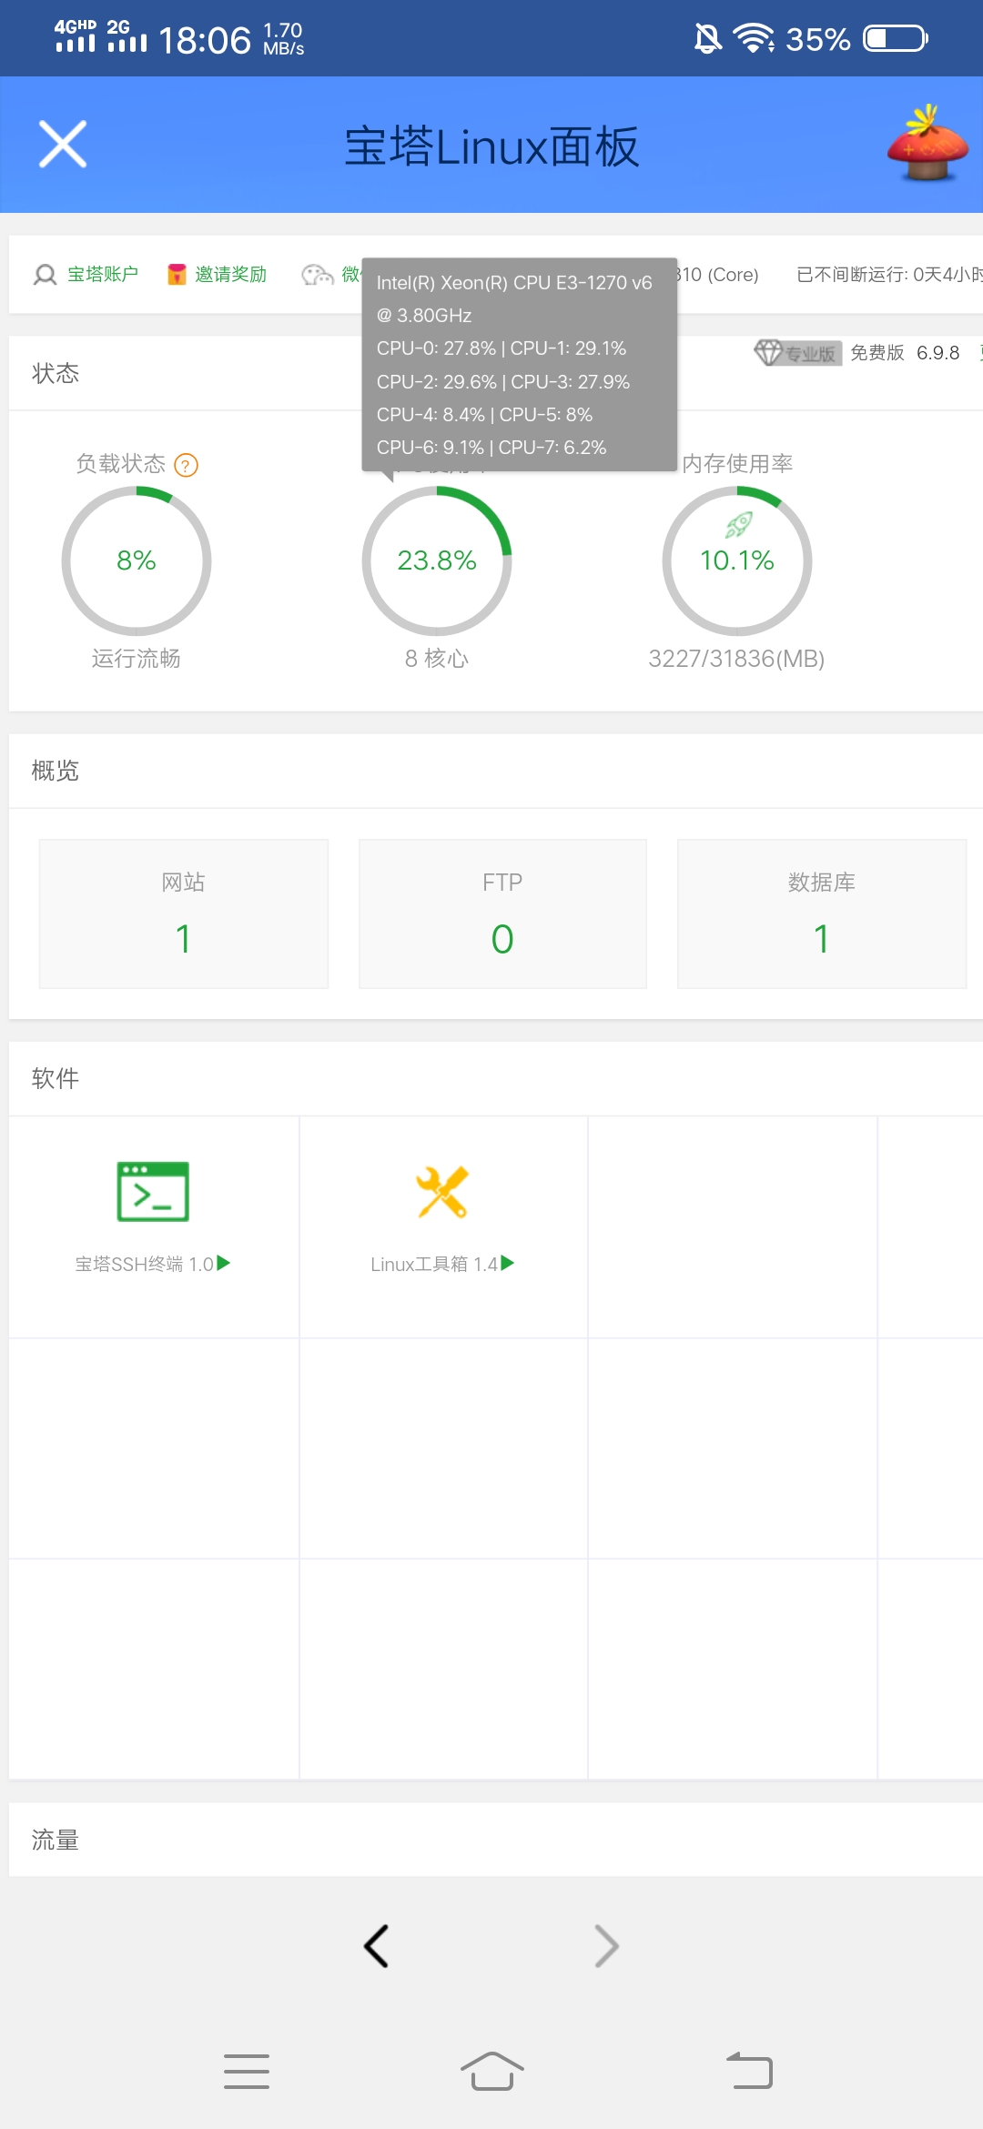Open 宝塔账户 account link

(x=102, y=274)
